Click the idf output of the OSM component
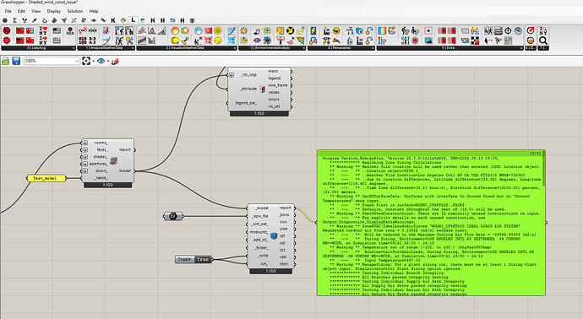The image size is (583, 319). (x=282, y=235)
